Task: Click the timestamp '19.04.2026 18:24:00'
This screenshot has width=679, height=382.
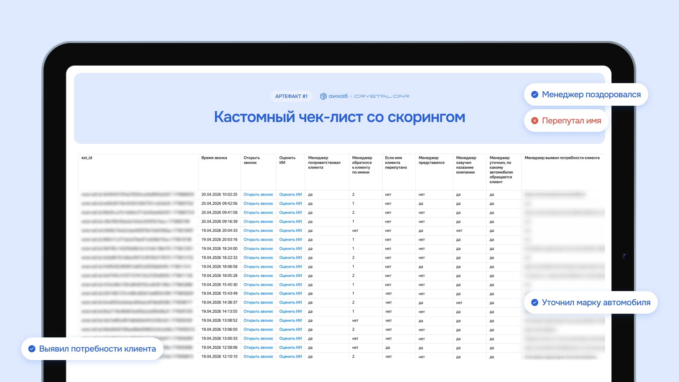Action: 219,249
